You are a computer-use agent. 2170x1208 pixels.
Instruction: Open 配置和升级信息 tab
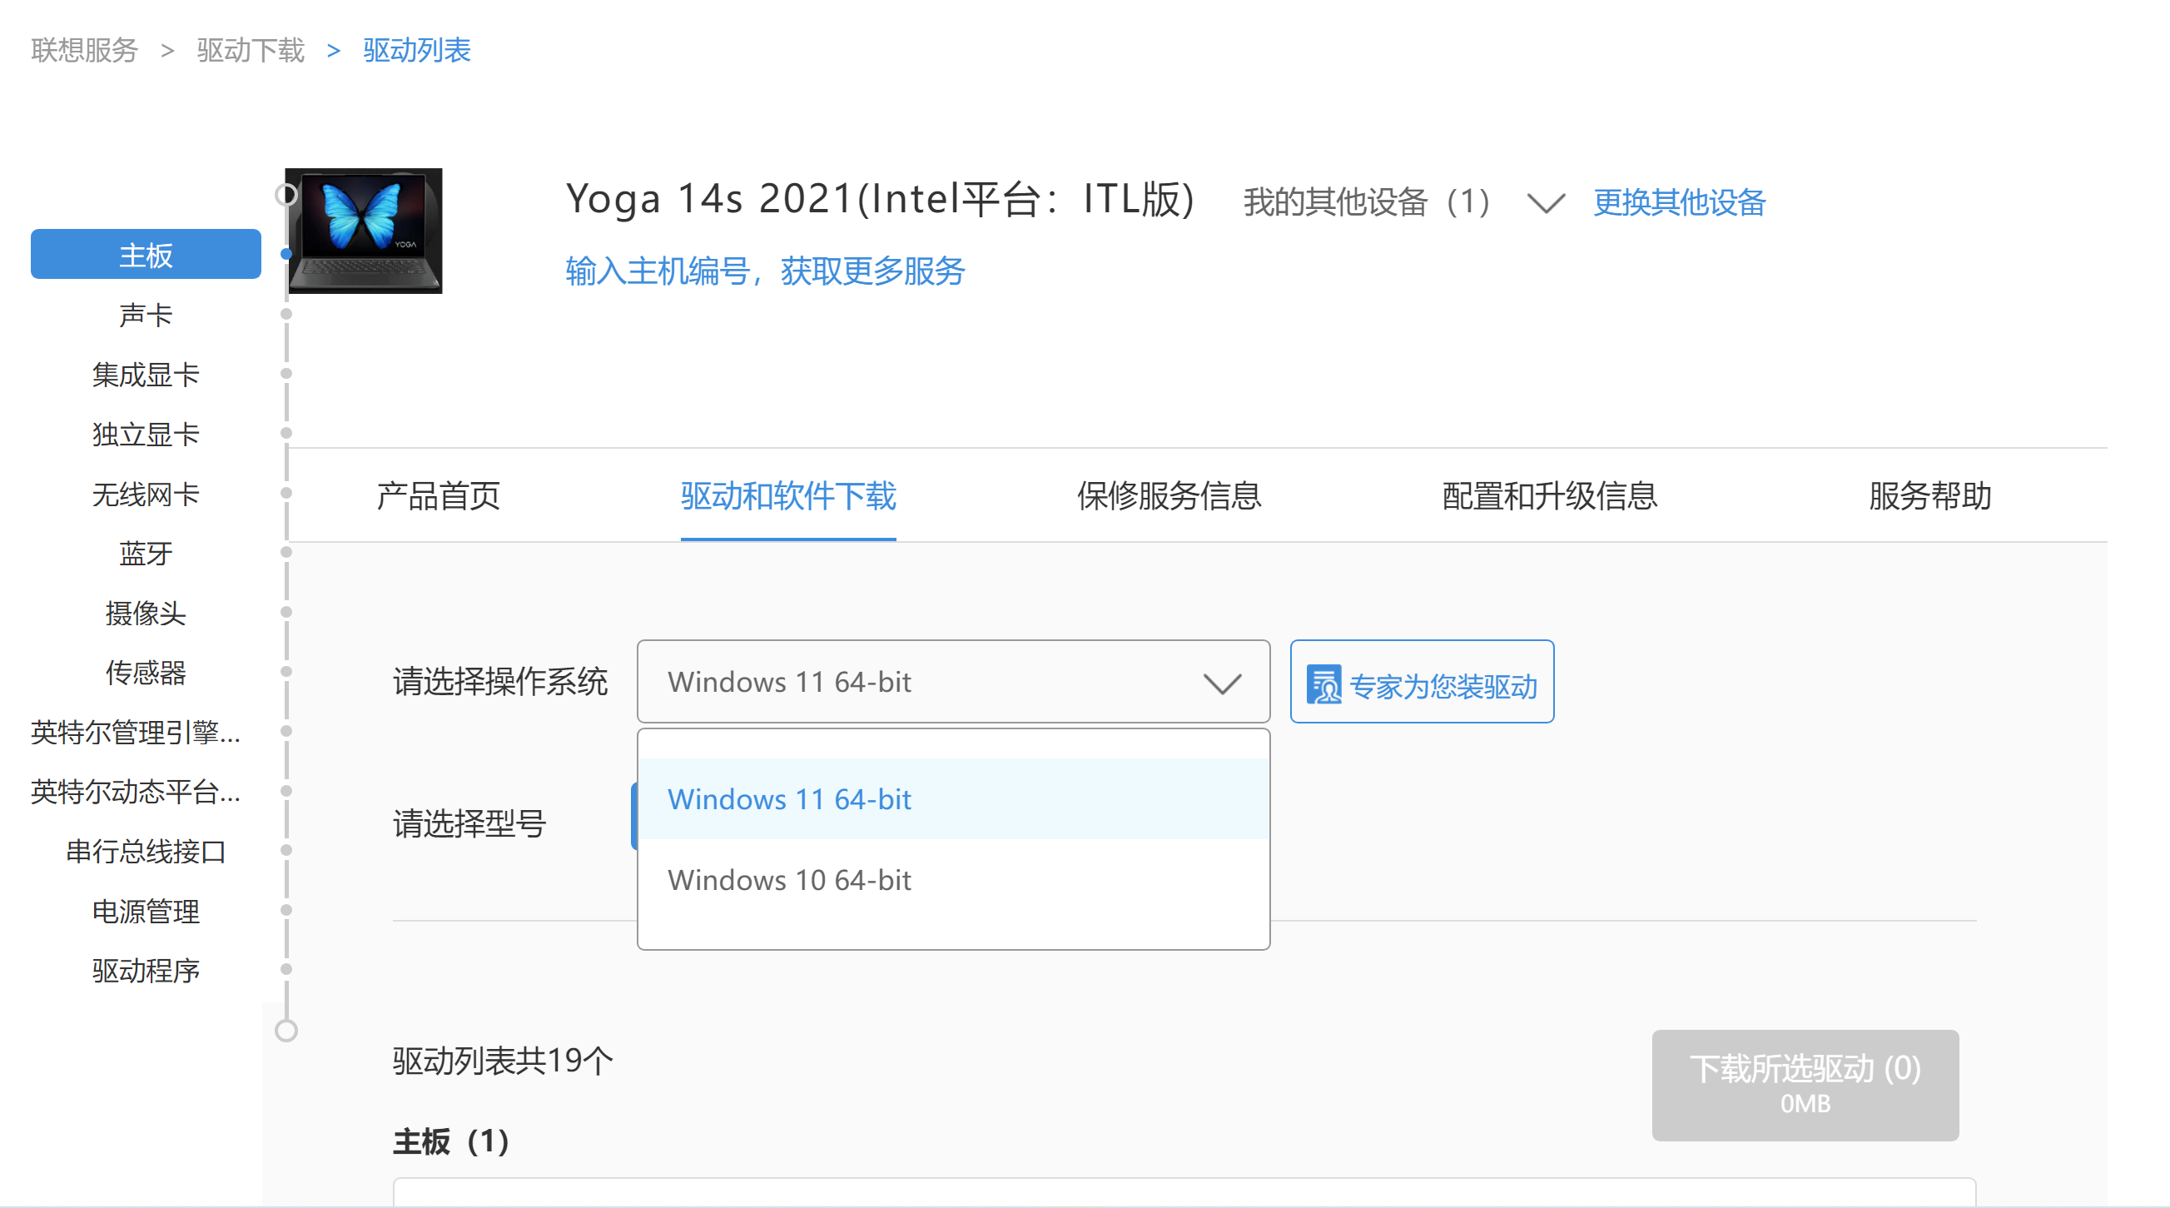point(1550,495)
